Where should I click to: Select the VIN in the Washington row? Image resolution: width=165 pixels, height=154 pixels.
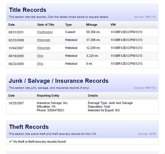(126, 32)
